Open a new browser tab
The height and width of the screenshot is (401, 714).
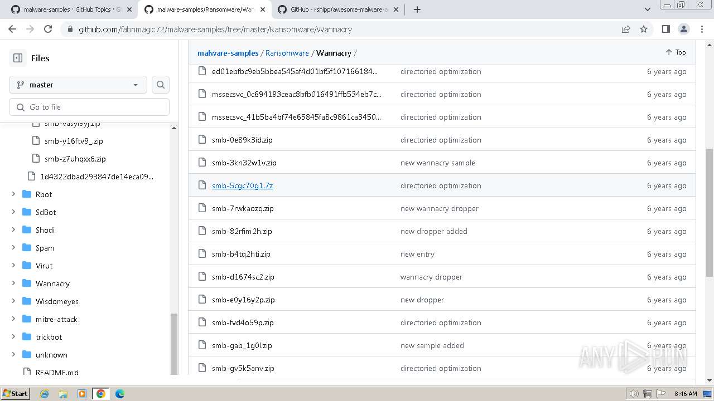pyautogui.click(x=417, y=9)
